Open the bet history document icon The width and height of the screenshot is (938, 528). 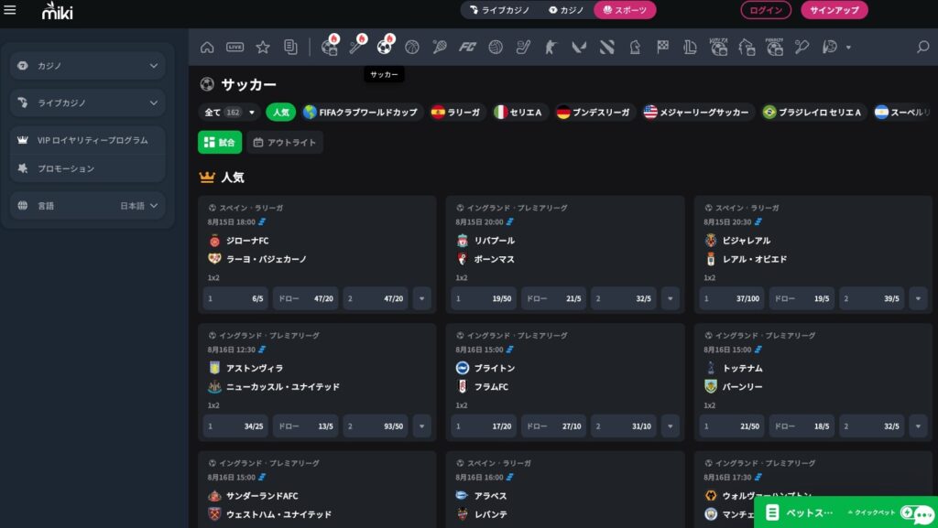pyautogui.click(x=290, y=47)
